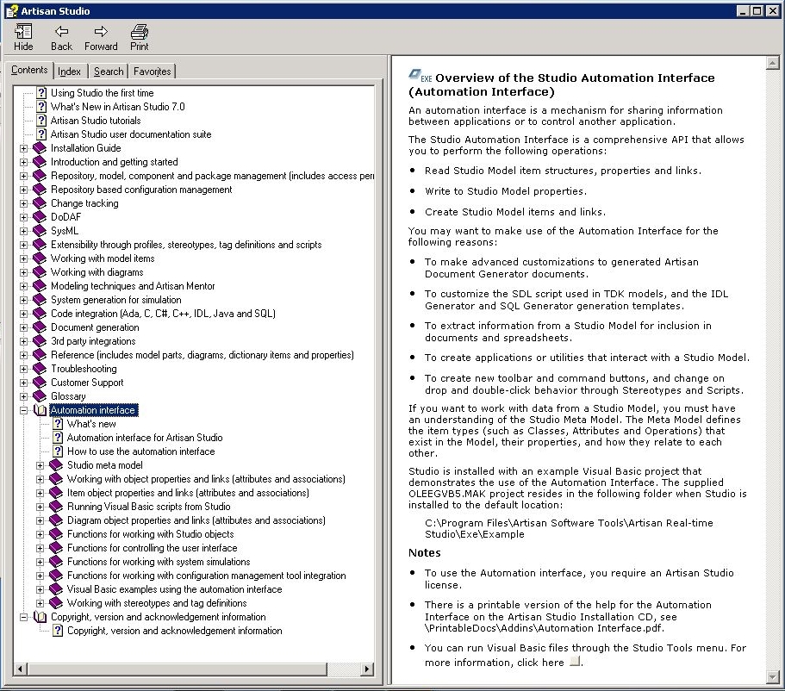Click the help page icon beside What's new
The height and width of the screenshot is (691, 785).
58,424
